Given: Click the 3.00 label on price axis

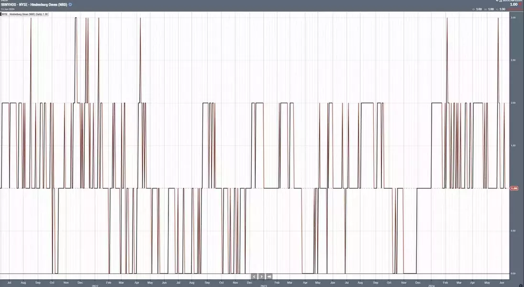Looking at the screenshot, I should click(x=513, y=17).
